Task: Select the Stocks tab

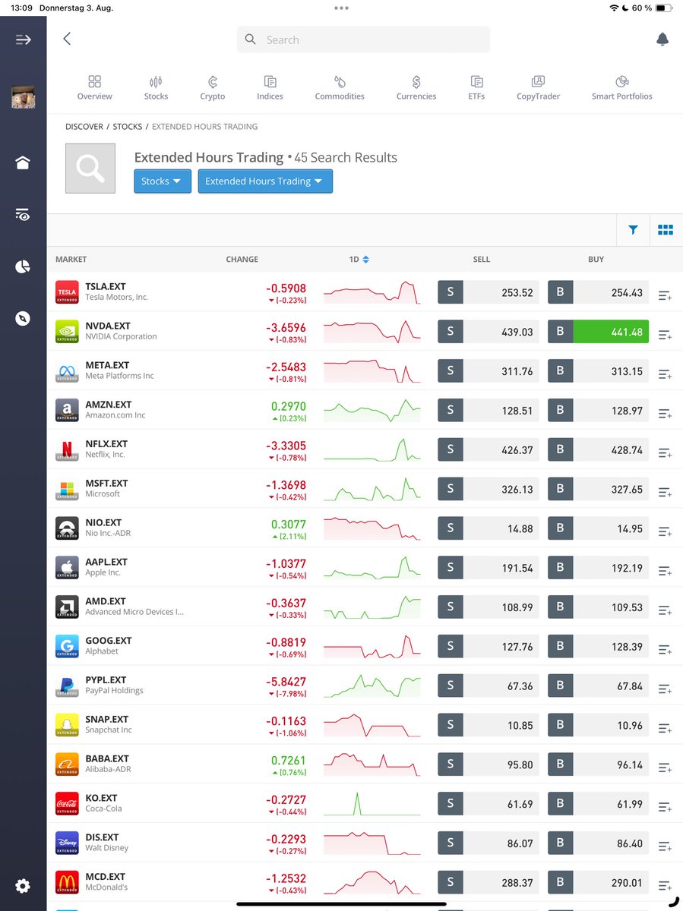Action: 156,87
